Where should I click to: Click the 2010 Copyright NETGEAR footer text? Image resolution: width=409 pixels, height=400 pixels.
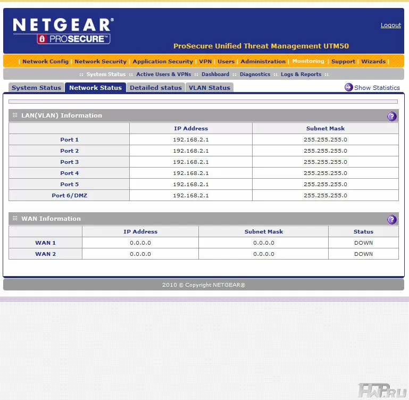click(204, 285)
